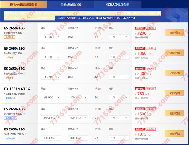Click the 原价: 1500元 strikethrough price

142,38
